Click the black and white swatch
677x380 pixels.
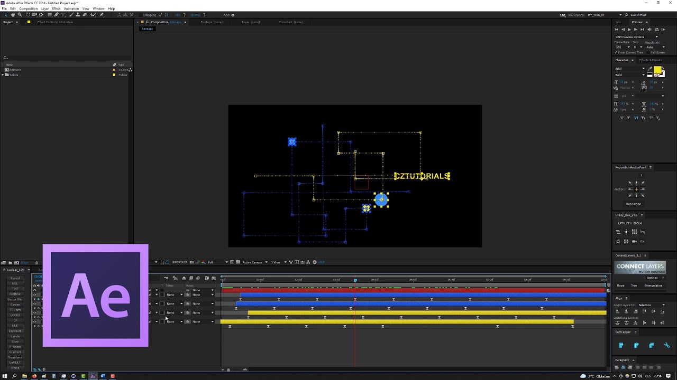(x=650, y=75)
